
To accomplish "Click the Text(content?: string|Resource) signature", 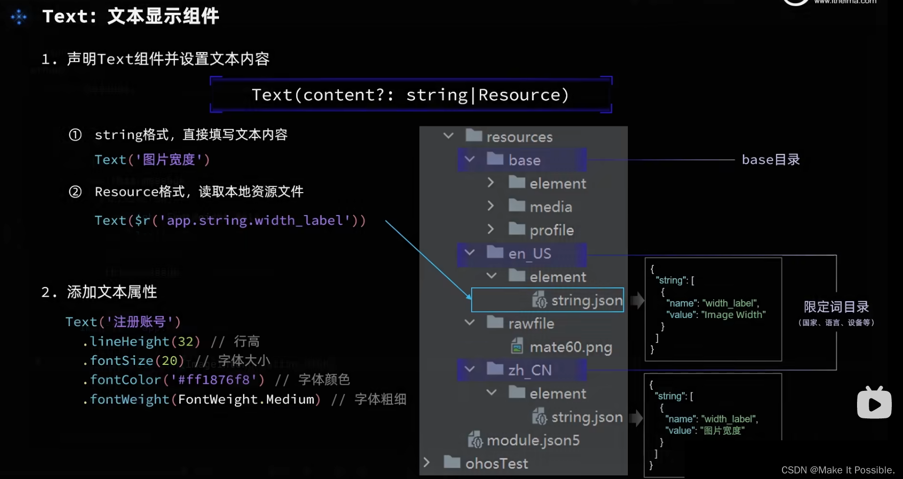I will [x=410, y=95].
